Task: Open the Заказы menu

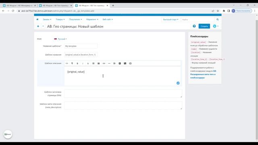Action: (47, 19)
